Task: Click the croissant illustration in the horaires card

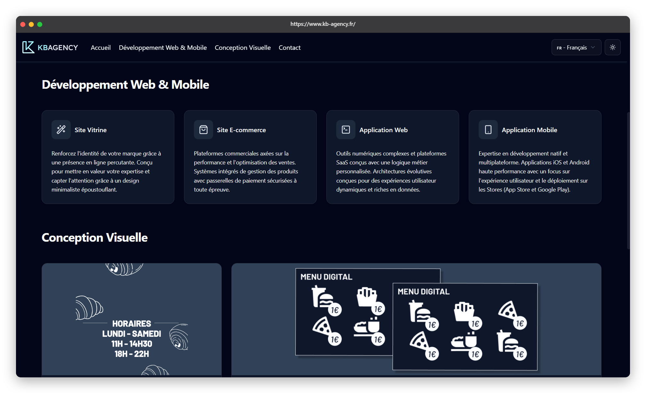Action: 89,308
